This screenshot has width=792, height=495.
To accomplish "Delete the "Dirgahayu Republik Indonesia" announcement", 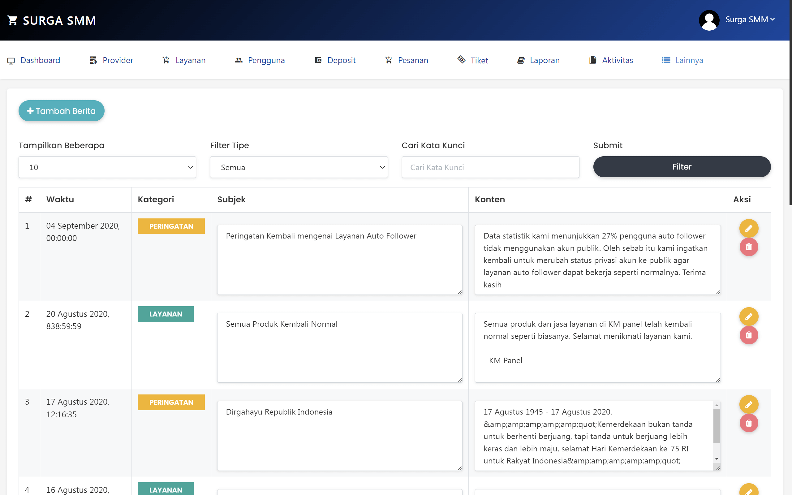I will (749, 423).
